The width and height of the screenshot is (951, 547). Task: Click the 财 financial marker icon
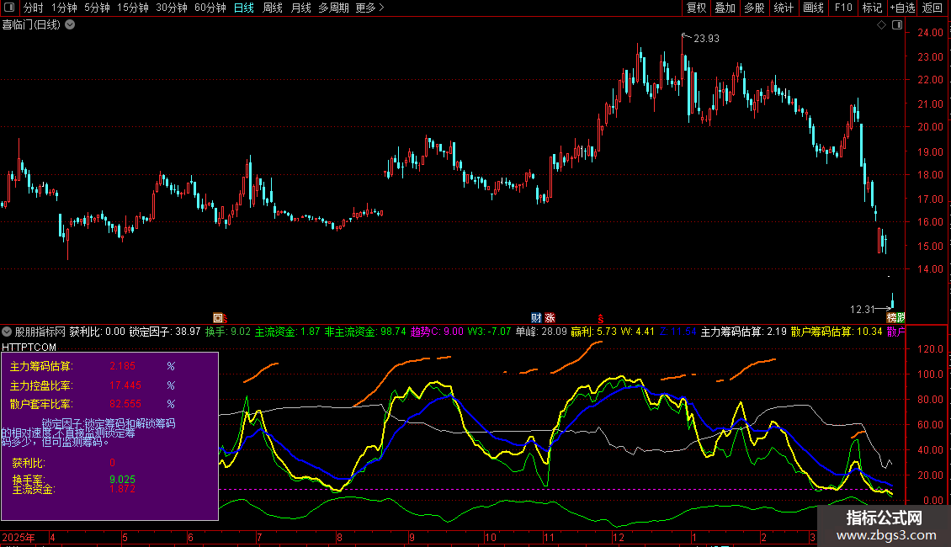click(x=536, y=318)
